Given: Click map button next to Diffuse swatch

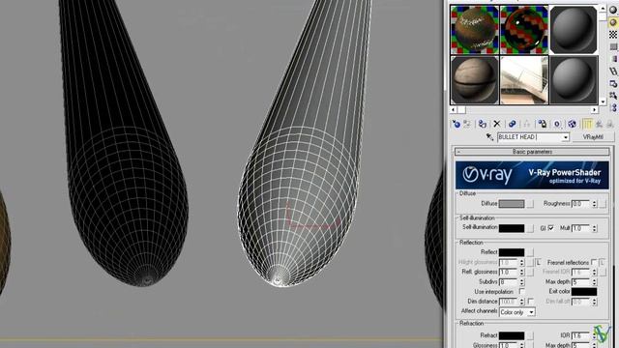Looking at the screenshot, I should (530, 204).
